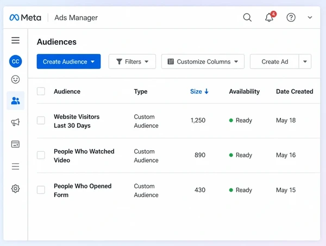Image resolution: width=326 pixels, height=246 pixels.
Task: Open the settings gear icon
Action: coord(15,189)
